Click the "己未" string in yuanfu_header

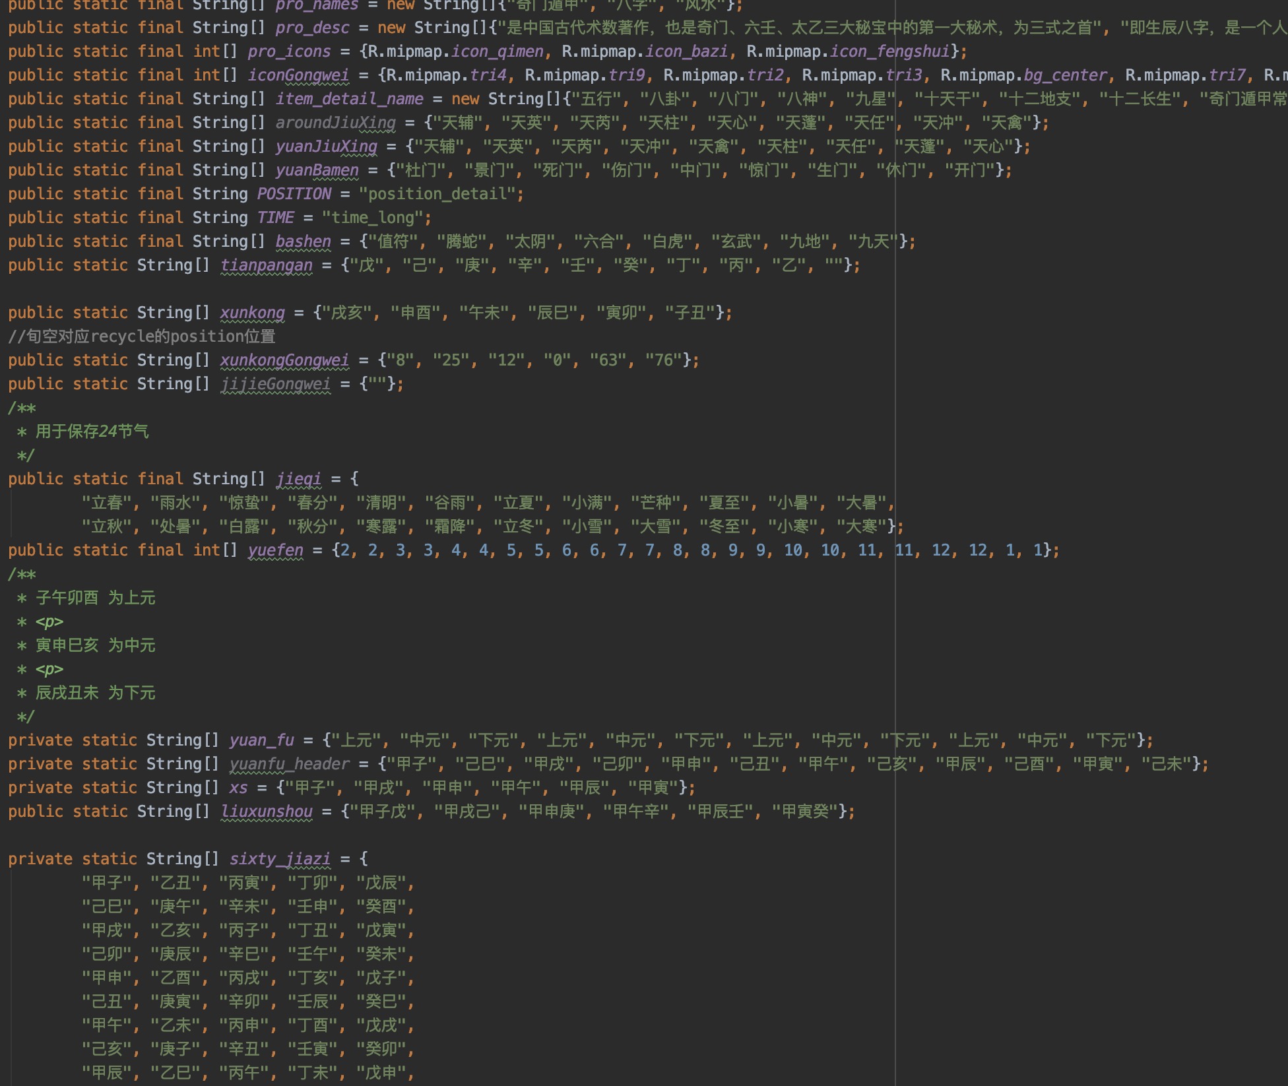point(1167,764)
